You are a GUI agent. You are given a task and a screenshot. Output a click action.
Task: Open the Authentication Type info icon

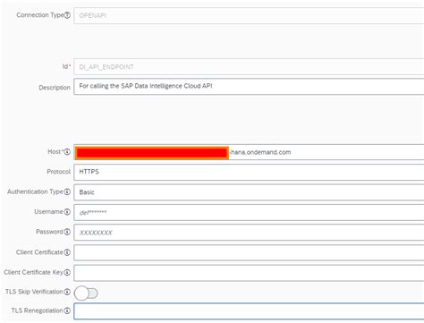[x=67, y=191]
